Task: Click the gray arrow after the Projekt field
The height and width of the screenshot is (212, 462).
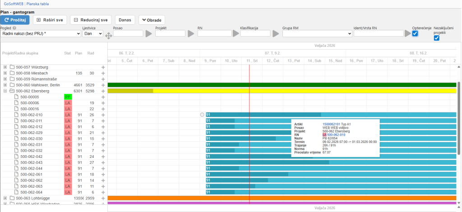Action: [x=191, y=33]
